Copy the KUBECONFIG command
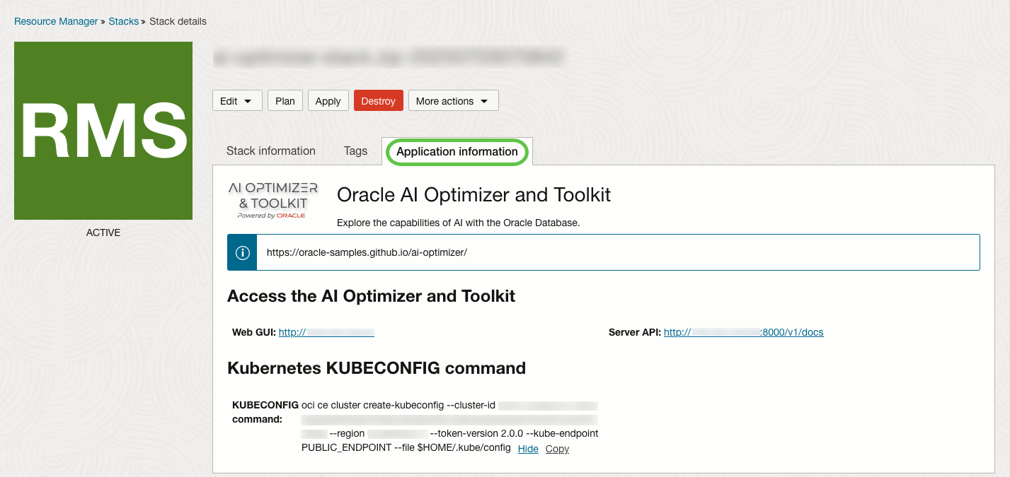Image resolution: width=1010 pixels, height=477 pixels. [557, 449]
